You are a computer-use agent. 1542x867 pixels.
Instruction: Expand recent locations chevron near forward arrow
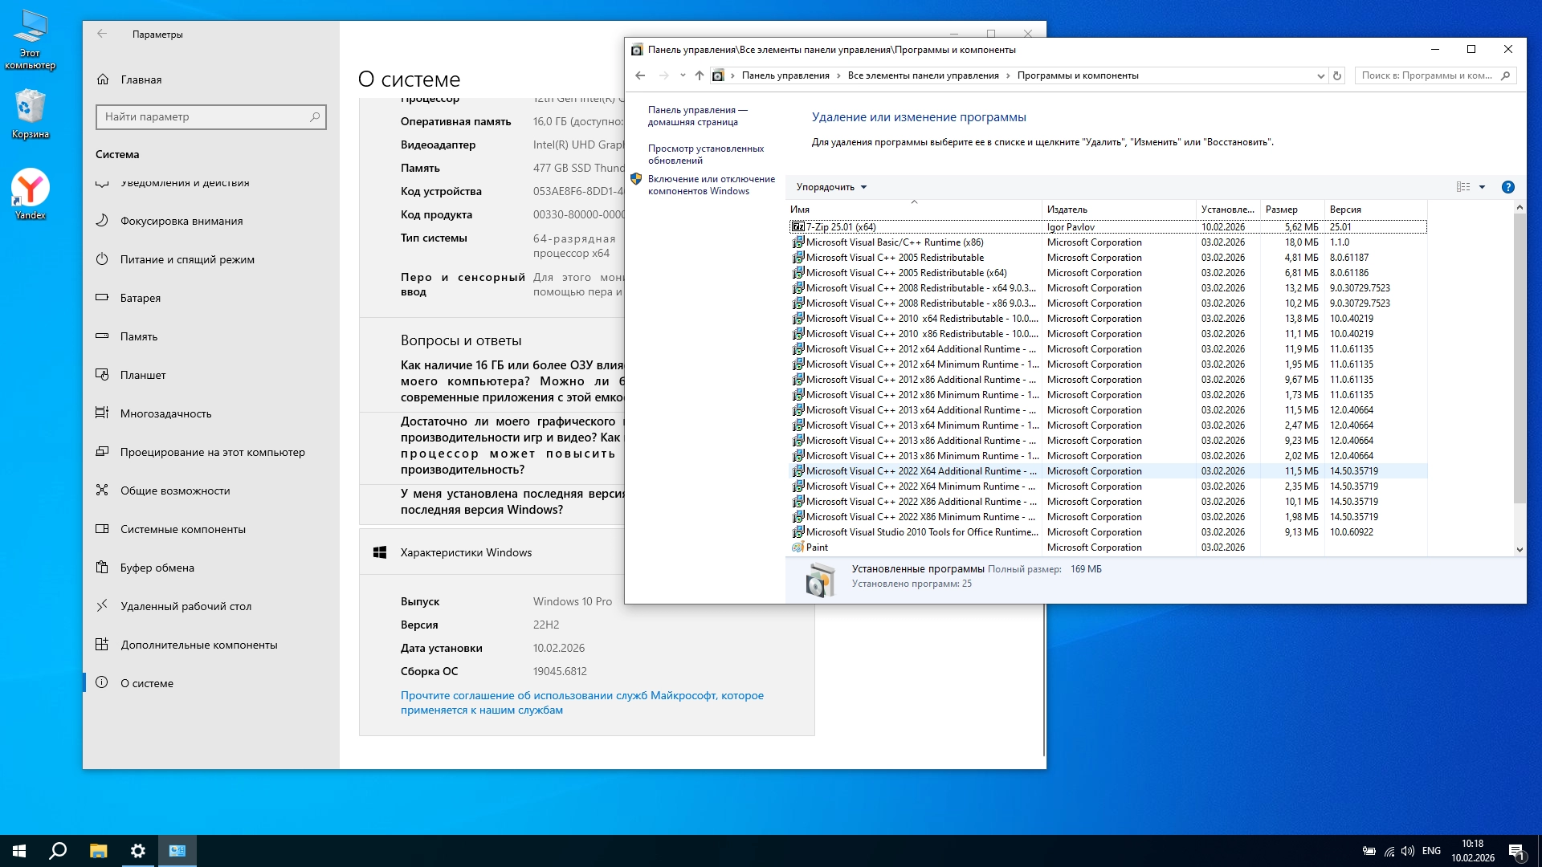[x=683, y=75]
